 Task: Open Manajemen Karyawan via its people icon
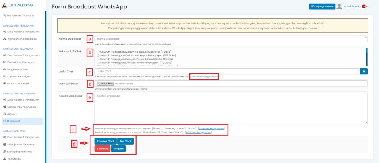click(x=4, y=145)
